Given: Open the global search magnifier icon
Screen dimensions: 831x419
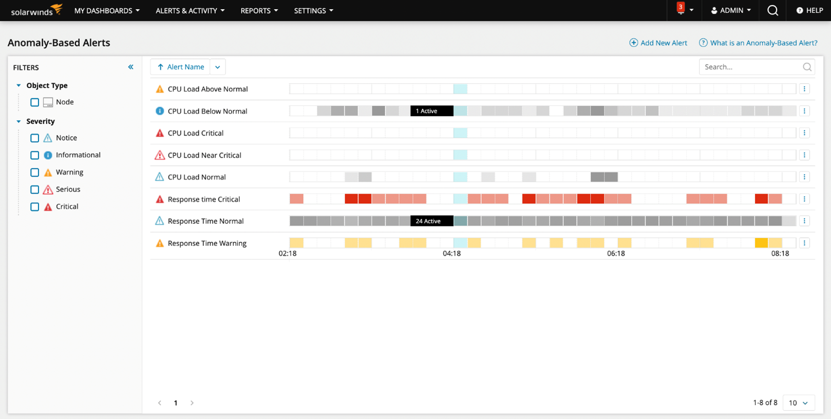Looking at the screenshot, I should point(772,10).
